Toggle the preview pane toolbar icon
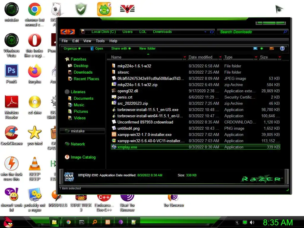This screenshot has height=228, width=304. point(272,48)
